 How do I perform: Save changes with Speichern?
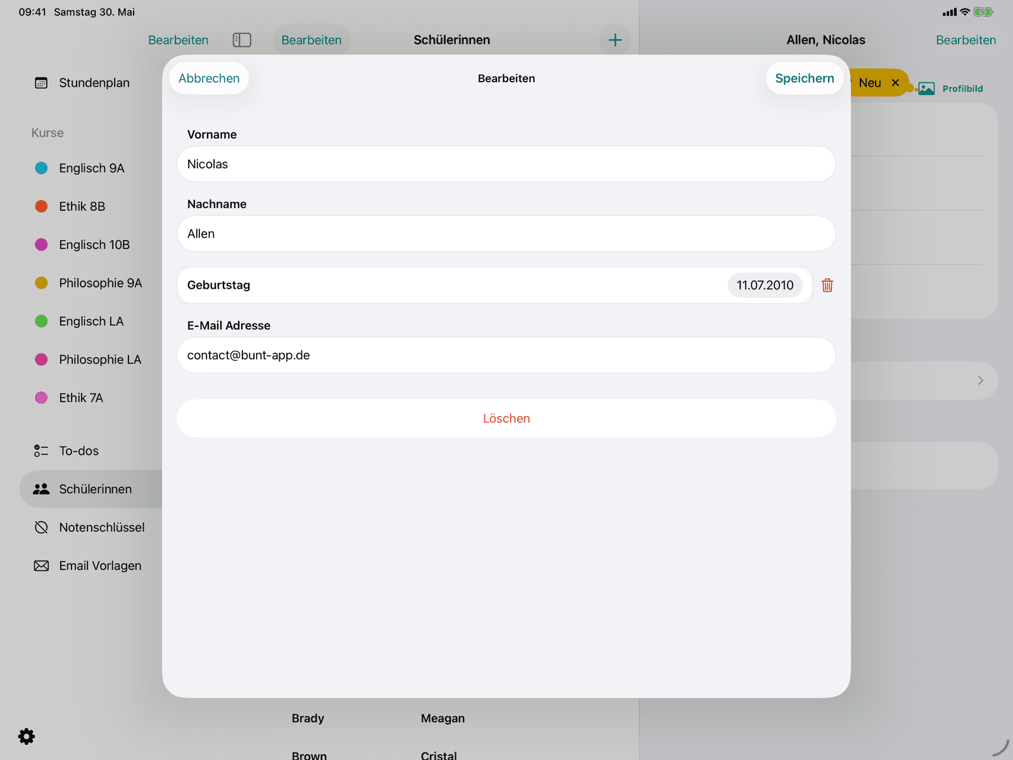[x=805, y=79]
